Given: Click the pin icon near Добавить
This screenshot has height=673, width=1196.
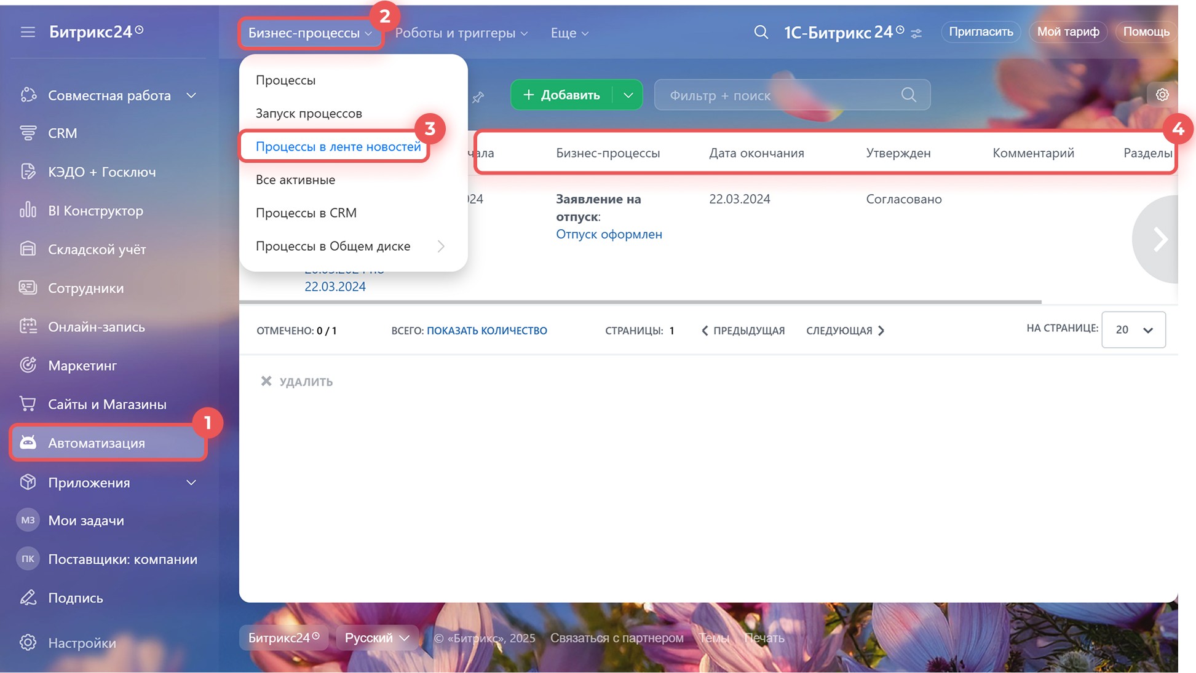Looking at the screenshot, I should coord(478,97).
